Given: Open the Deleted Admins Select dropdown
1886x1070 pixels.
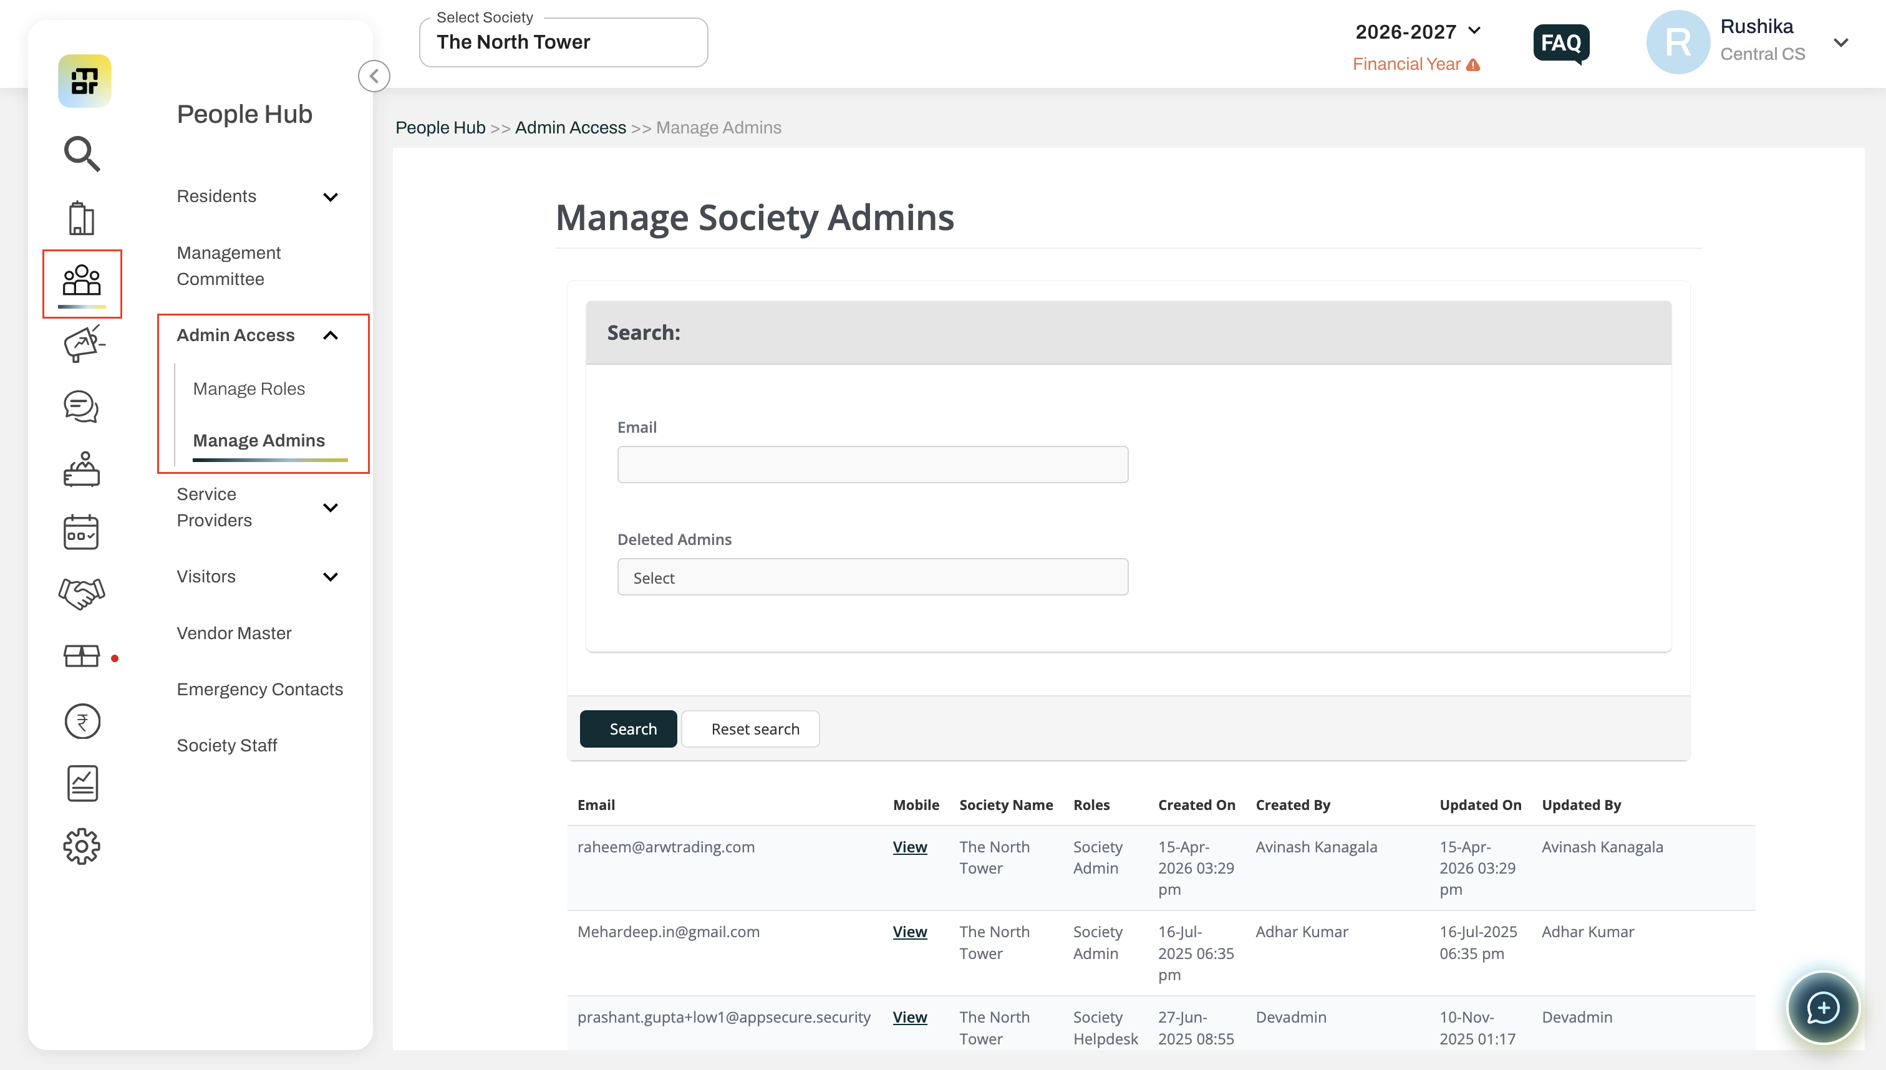Looking at the screenshot, I should click(873, 577).
